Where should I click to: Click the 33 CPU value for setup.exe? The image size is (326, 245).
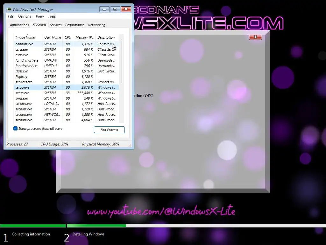[x=68, y=93]
